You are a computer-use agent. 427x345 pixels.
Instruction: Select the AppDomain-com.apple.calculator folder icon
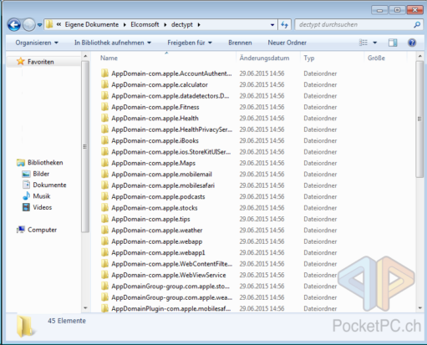point(104,84)
